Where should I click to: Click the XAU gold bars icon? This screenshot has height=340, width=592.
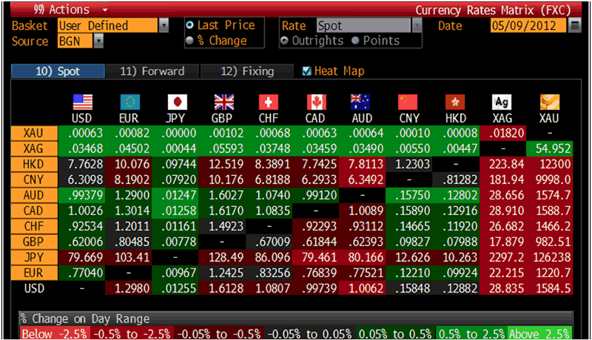point(549,103)
